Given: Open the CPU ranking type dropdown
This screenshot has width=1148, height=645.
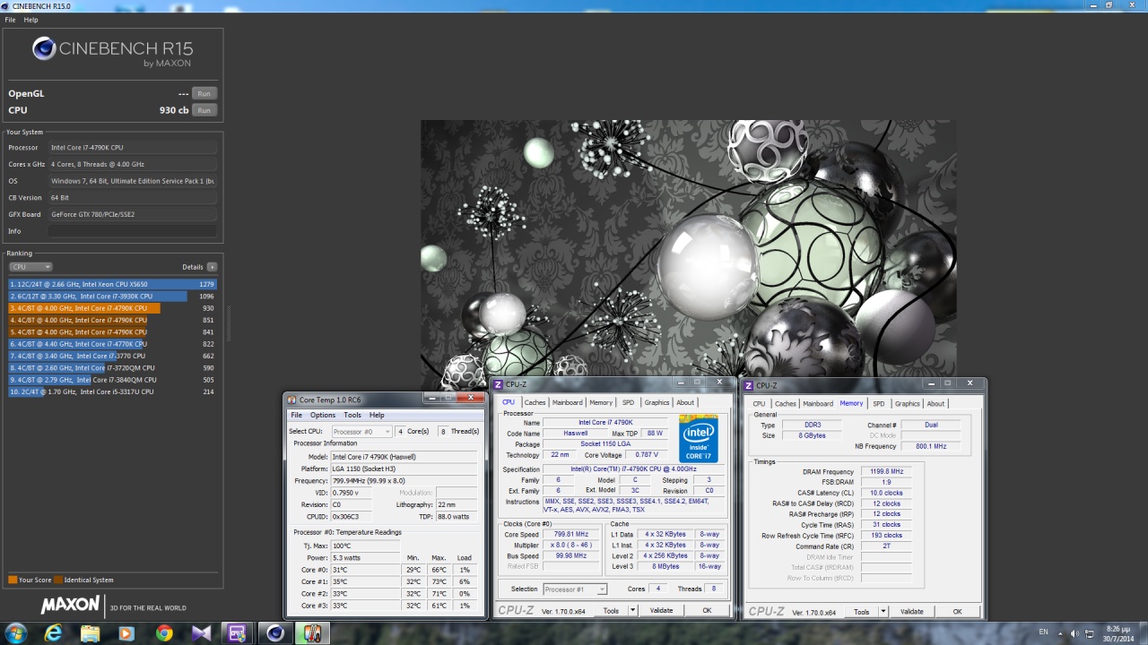Looking at the screenshot, I should click(30, 267).
